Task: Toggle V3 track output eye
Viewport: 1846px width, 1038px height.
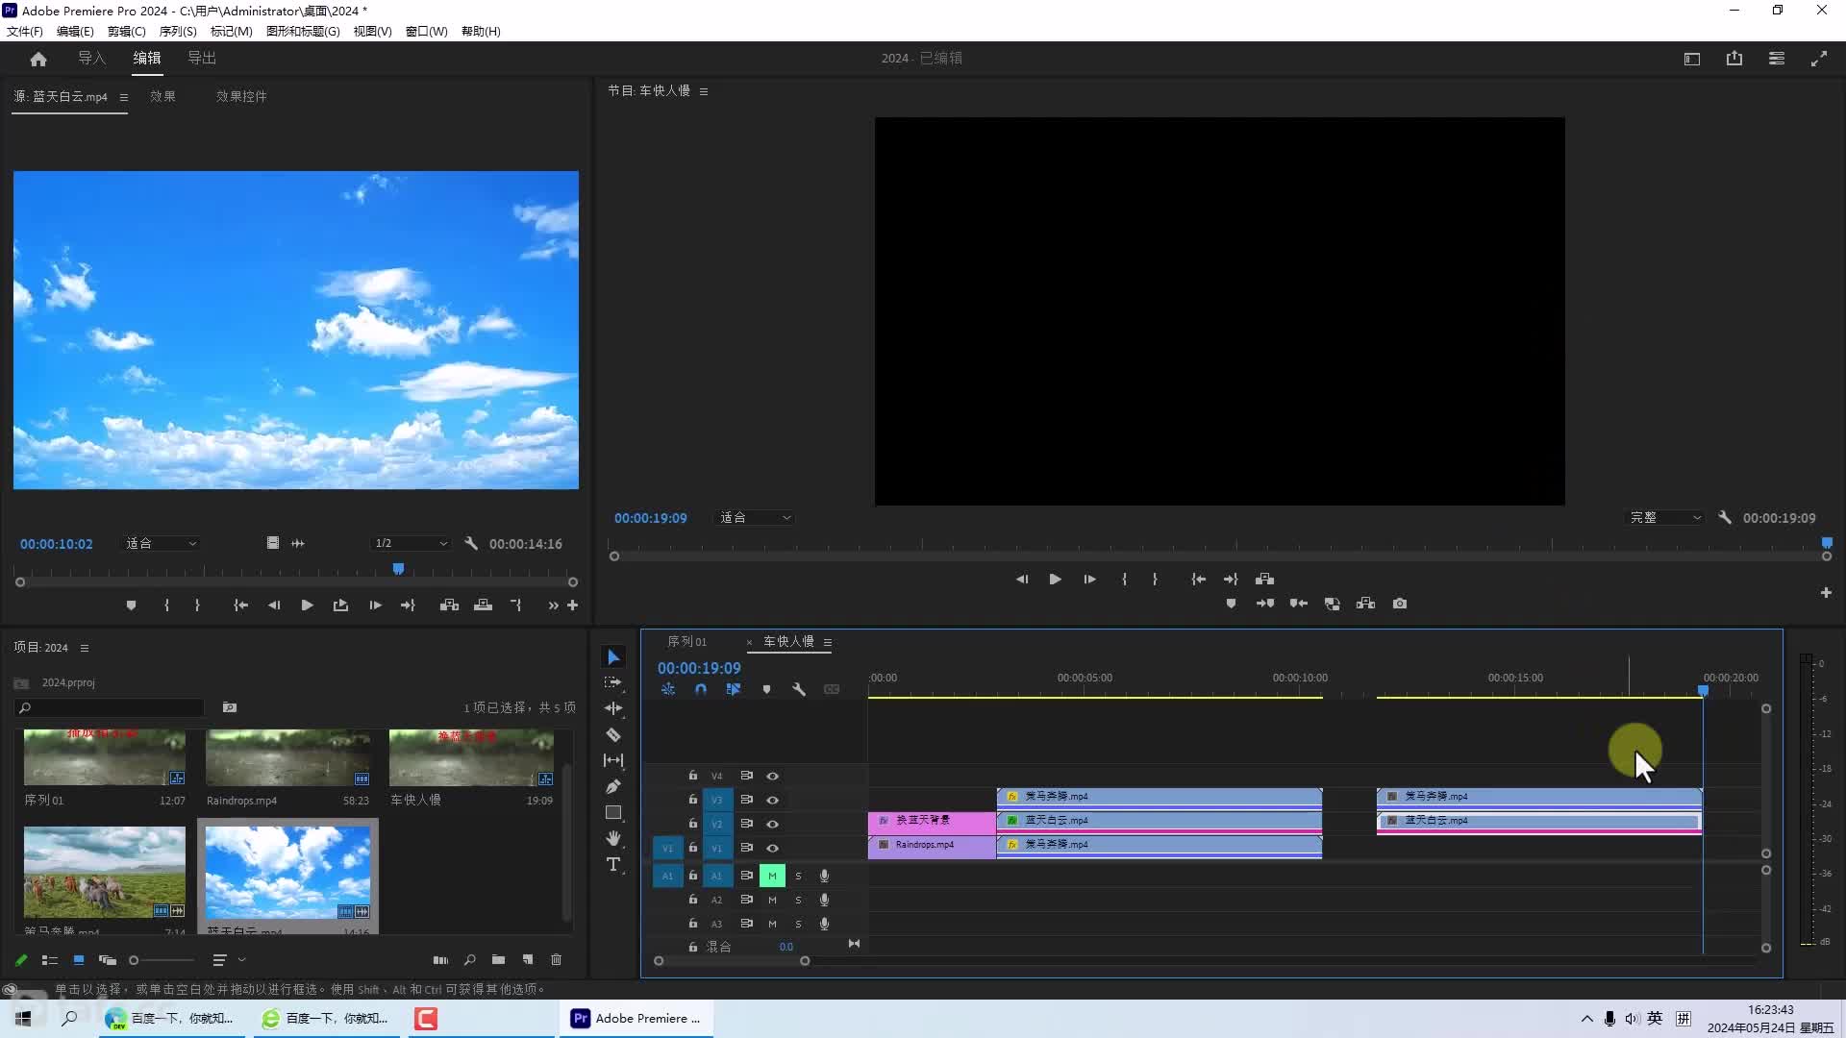Action: (x=772, y=800)
